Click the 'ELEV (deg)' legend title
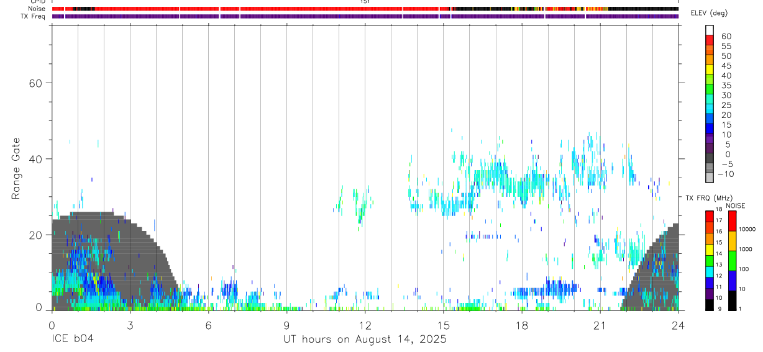This screenshot has height=352, width=763. click(709, 13)
